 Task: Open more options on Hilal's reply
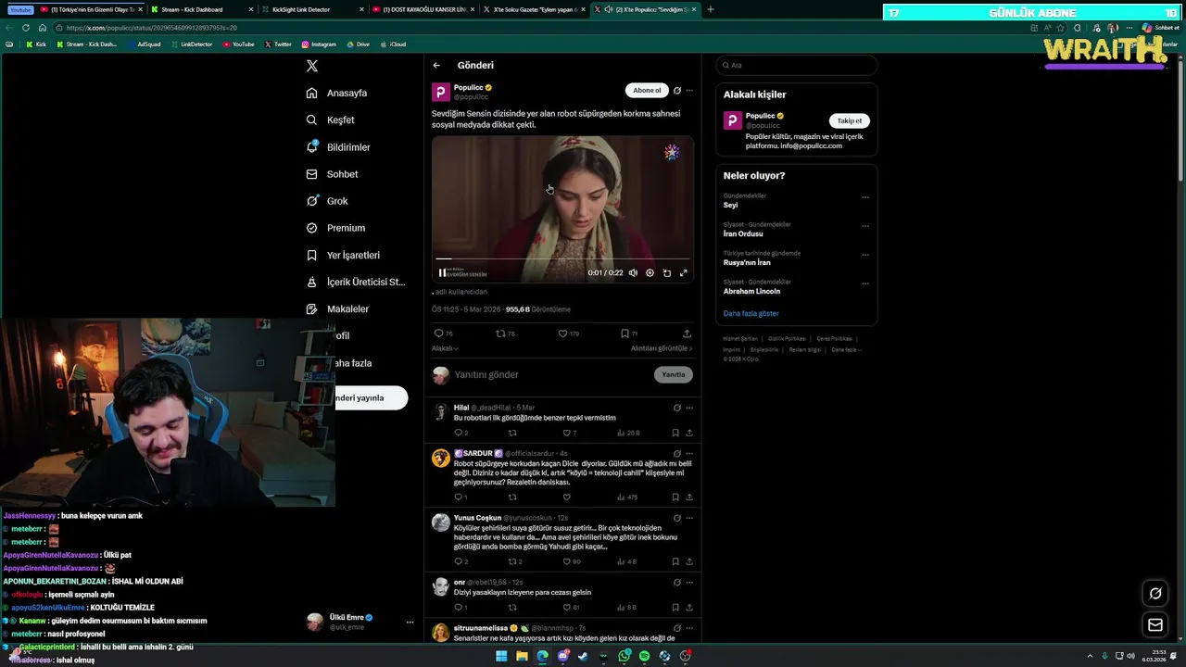[x=689, y=408]
